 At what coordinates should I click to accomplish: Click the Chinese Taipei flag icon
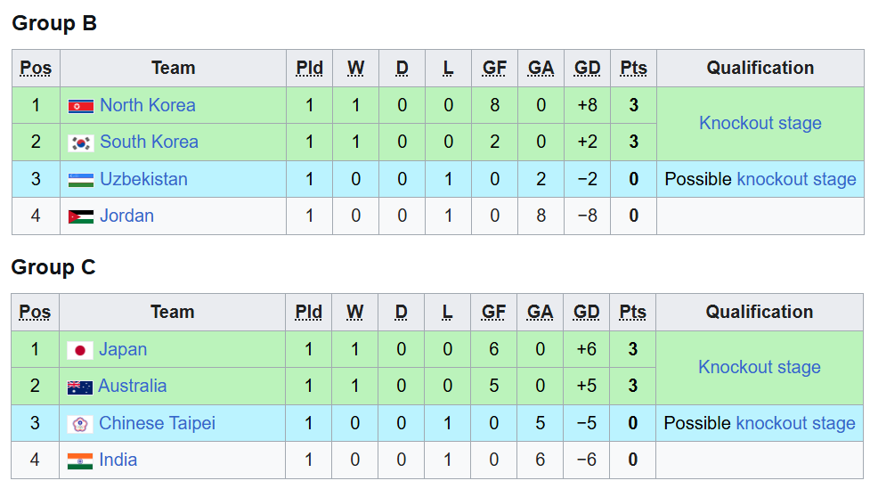pos(79,424)
